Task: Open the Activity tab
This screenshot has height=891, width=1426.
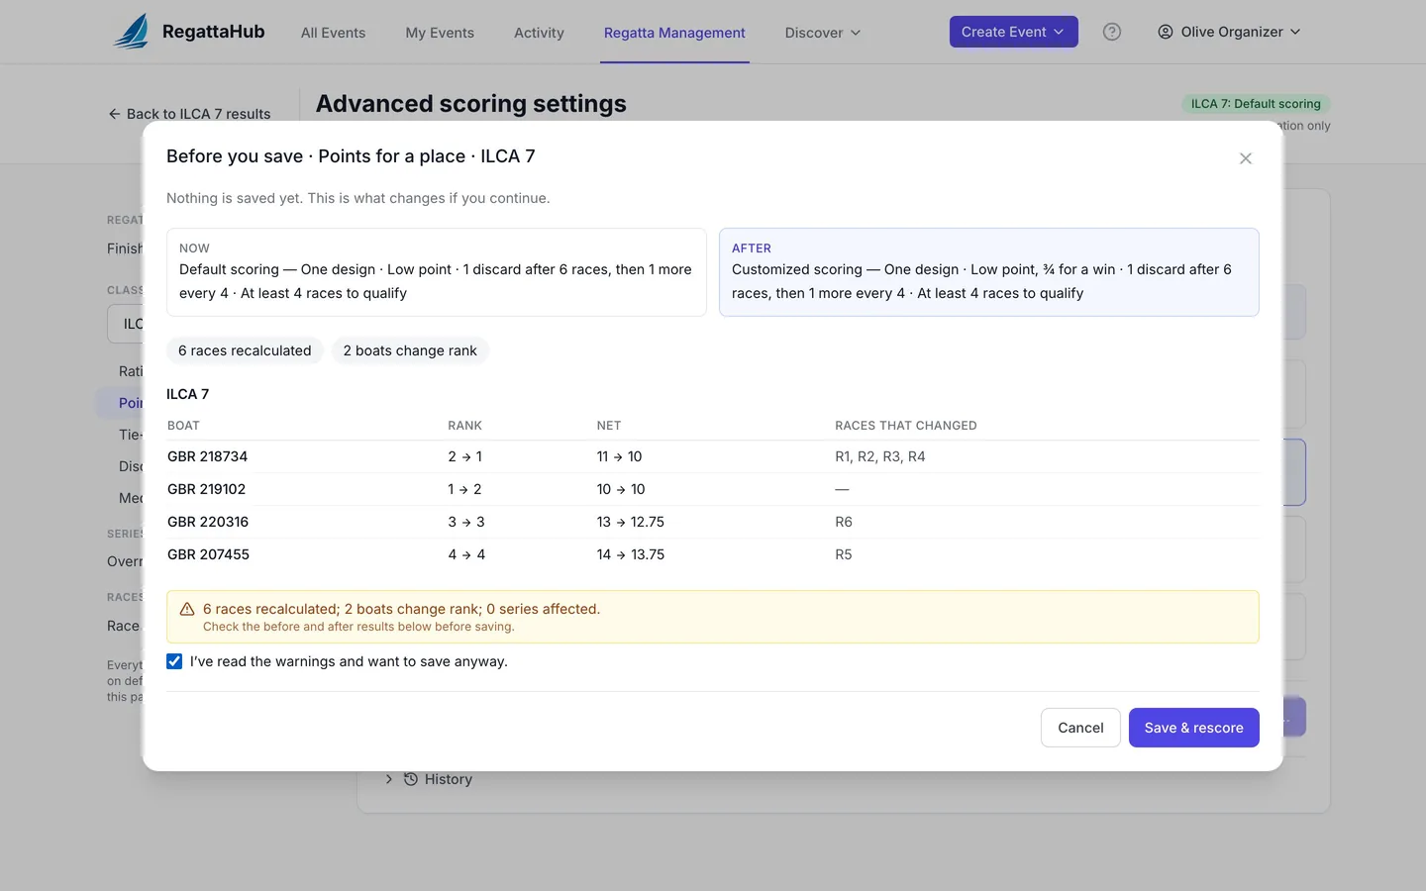Action: pos(539,33)
